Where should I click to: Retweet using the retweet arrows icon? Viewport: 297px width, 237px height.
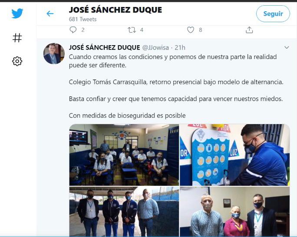pyautogui.click(x=132, y=30)
